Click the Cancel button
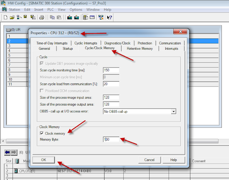Screen dimensions: 229x180 tap(149, 160)
